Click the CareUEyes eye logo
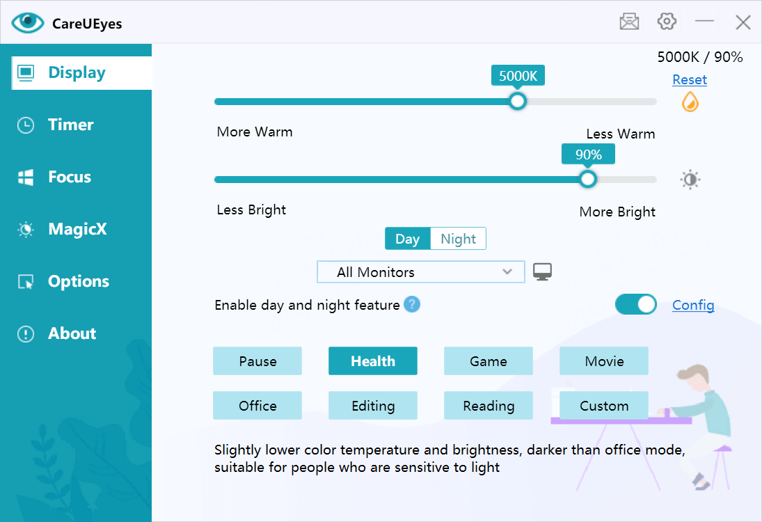Viewport: 762px width, 522px height. coord(28,23)
